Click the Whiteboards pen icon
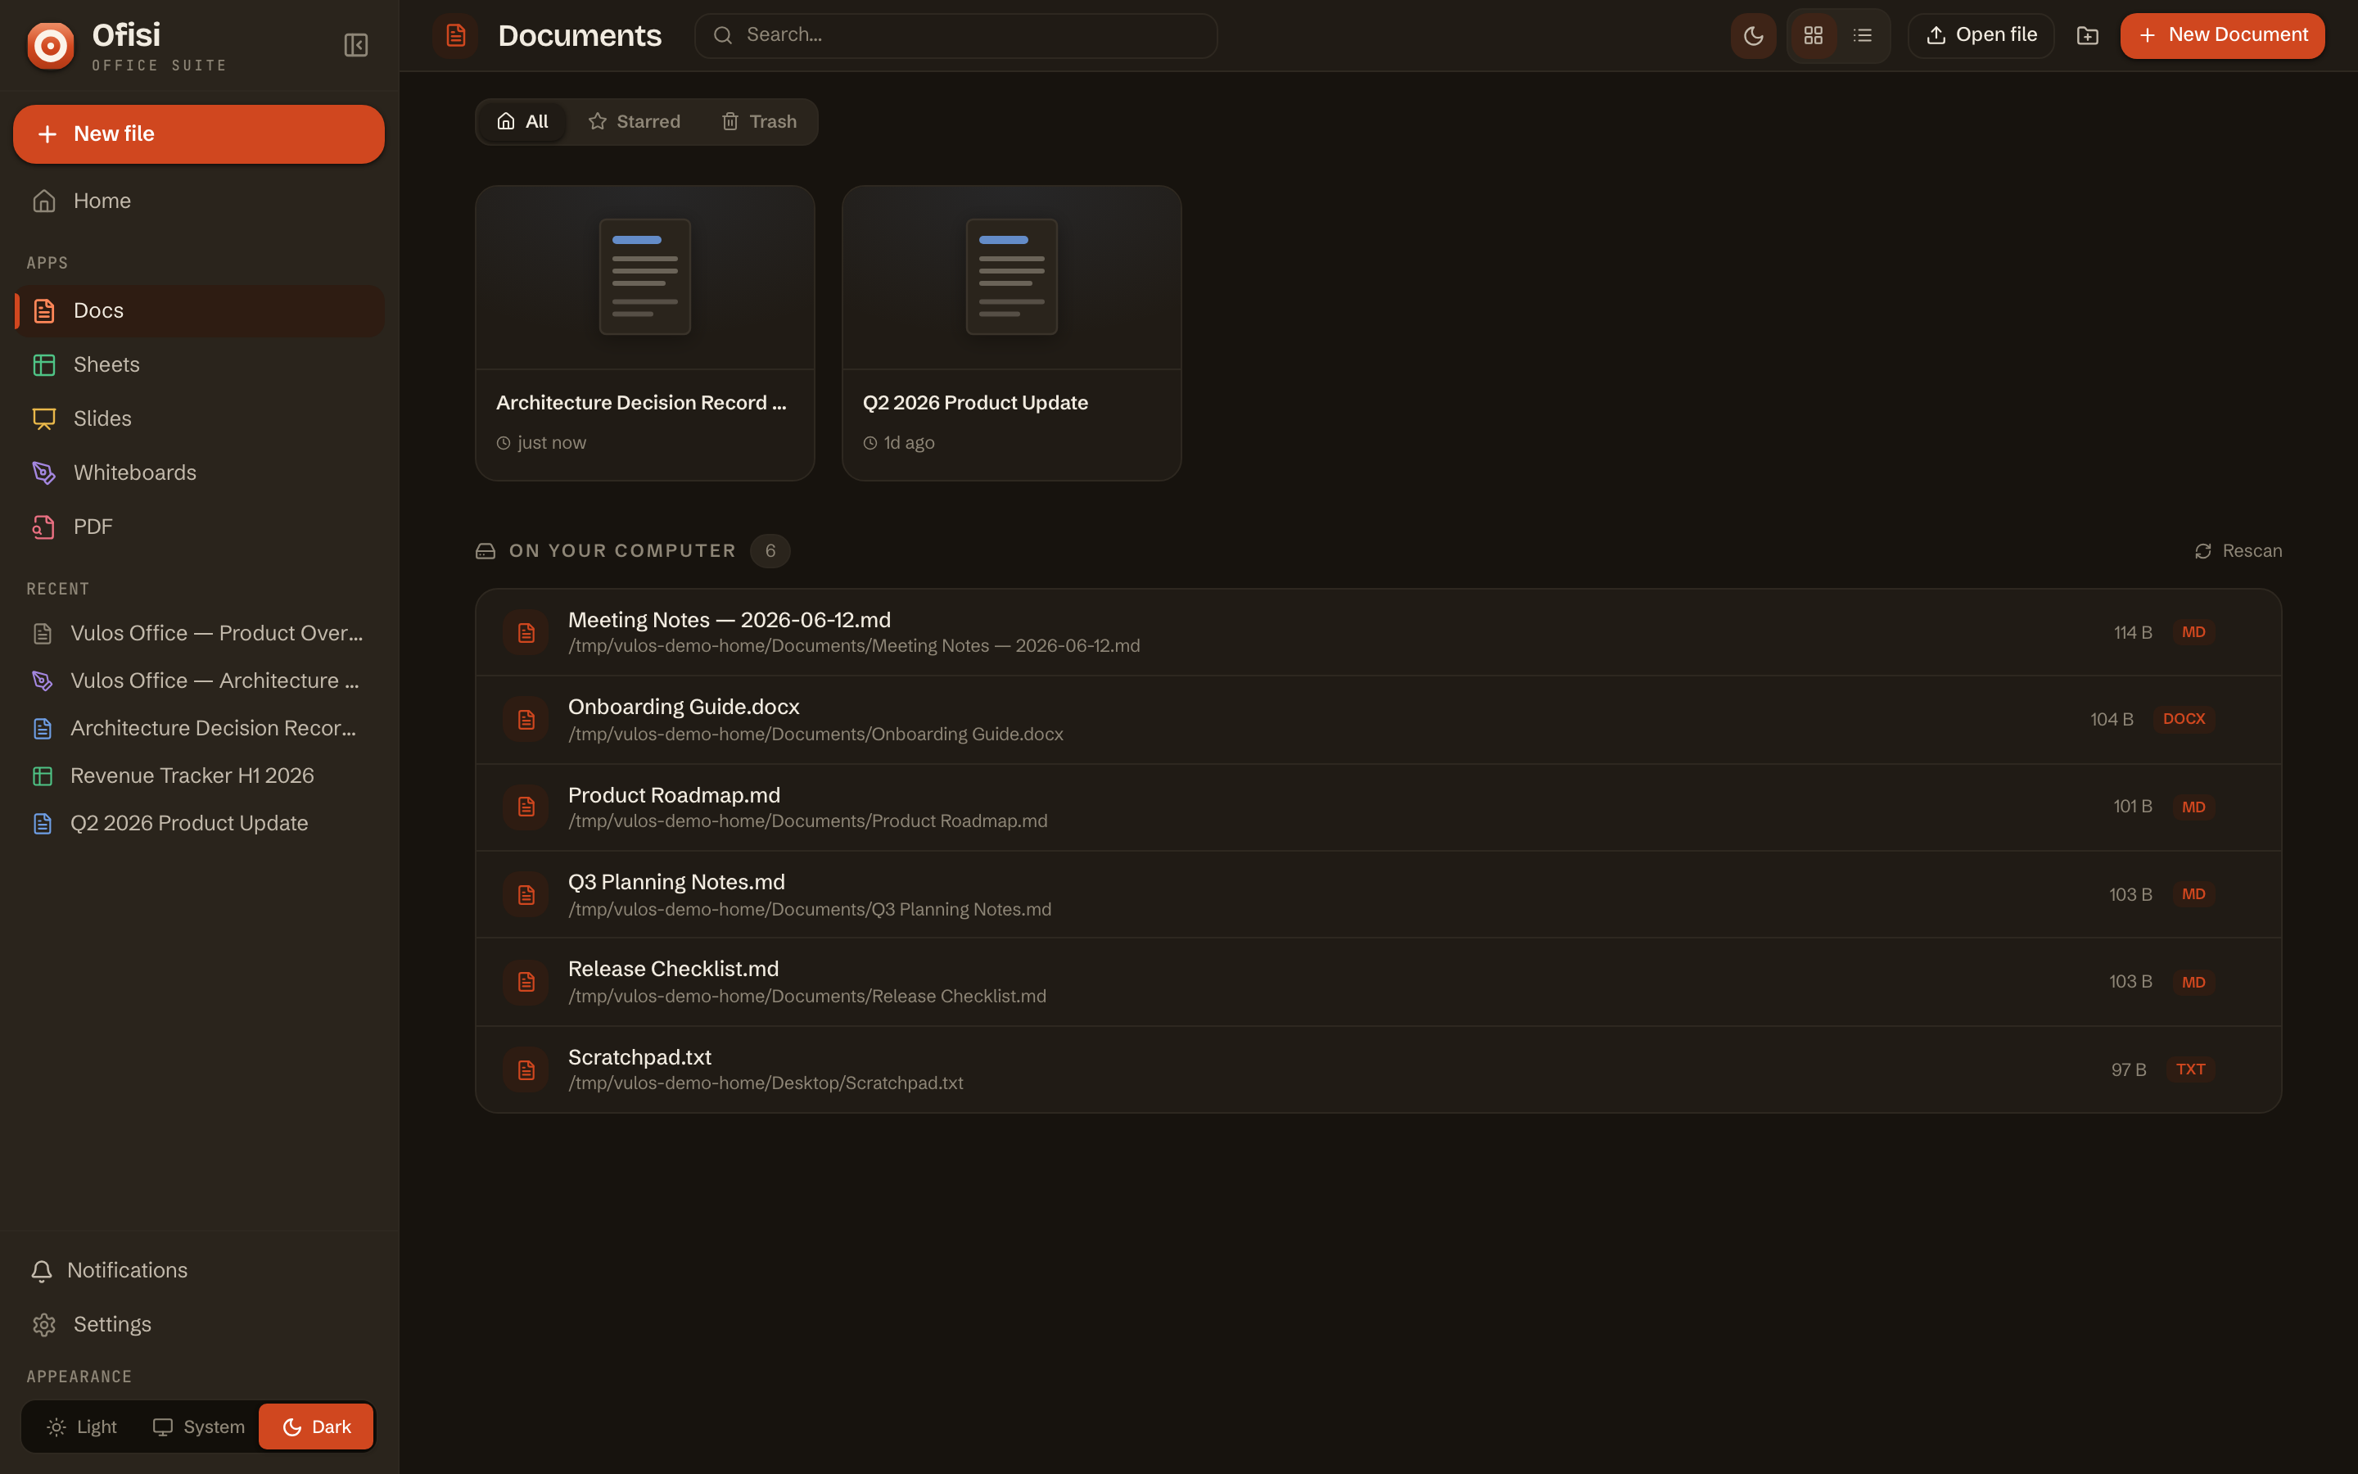Screen dimensions: 2358x1474 tap(44, 472)
